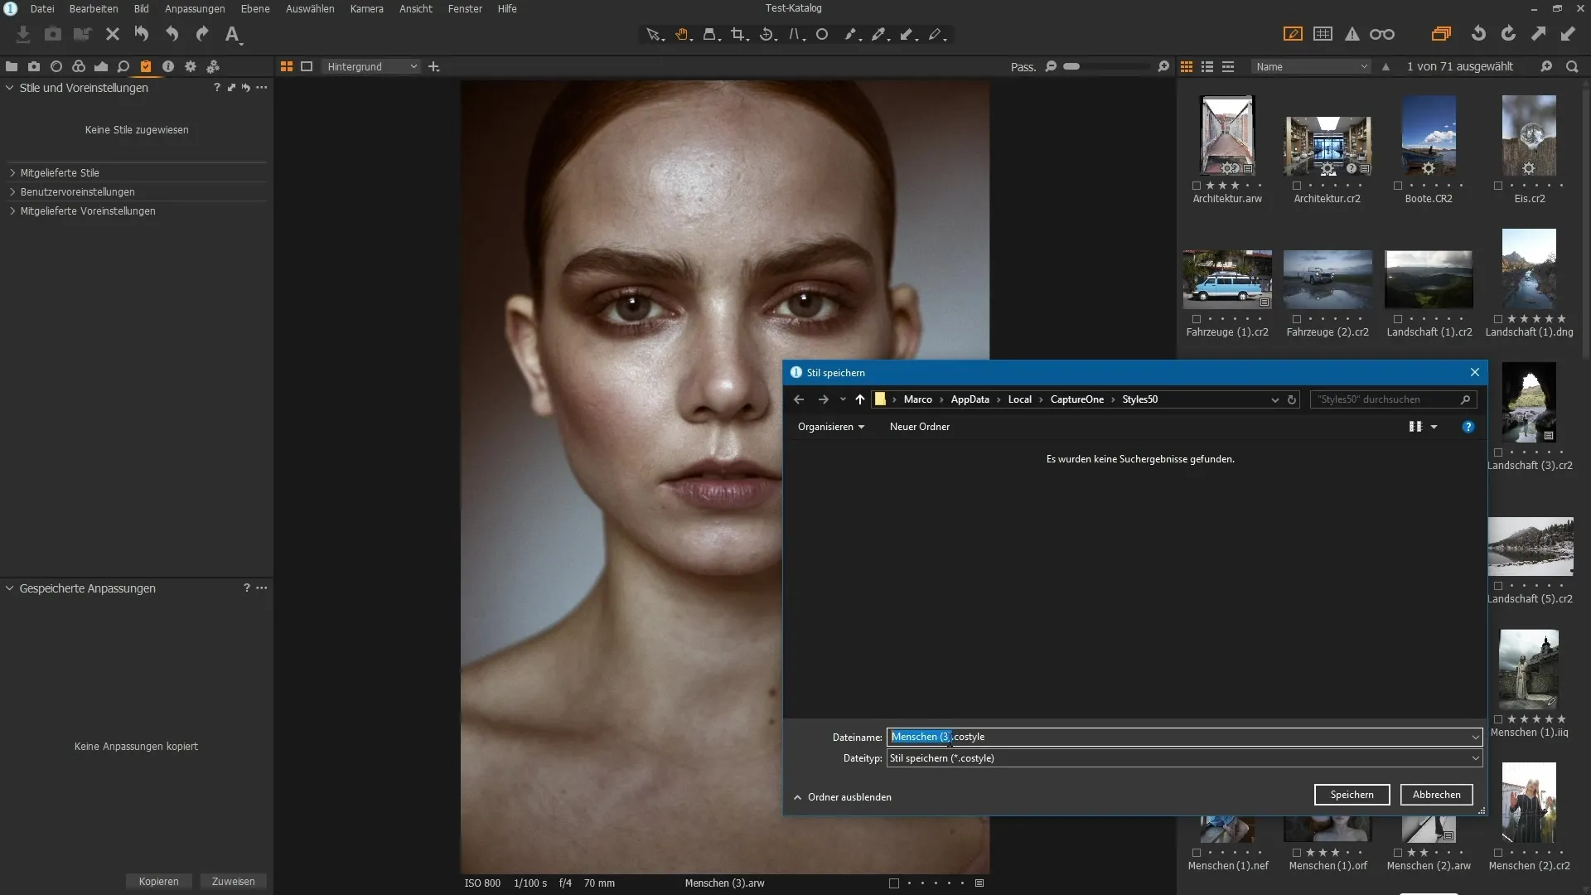Image resolution: width=1591 pixels, height=895 pixels.
Task: Open the Capture camera tool tab
Action: [x=34, y=66]
